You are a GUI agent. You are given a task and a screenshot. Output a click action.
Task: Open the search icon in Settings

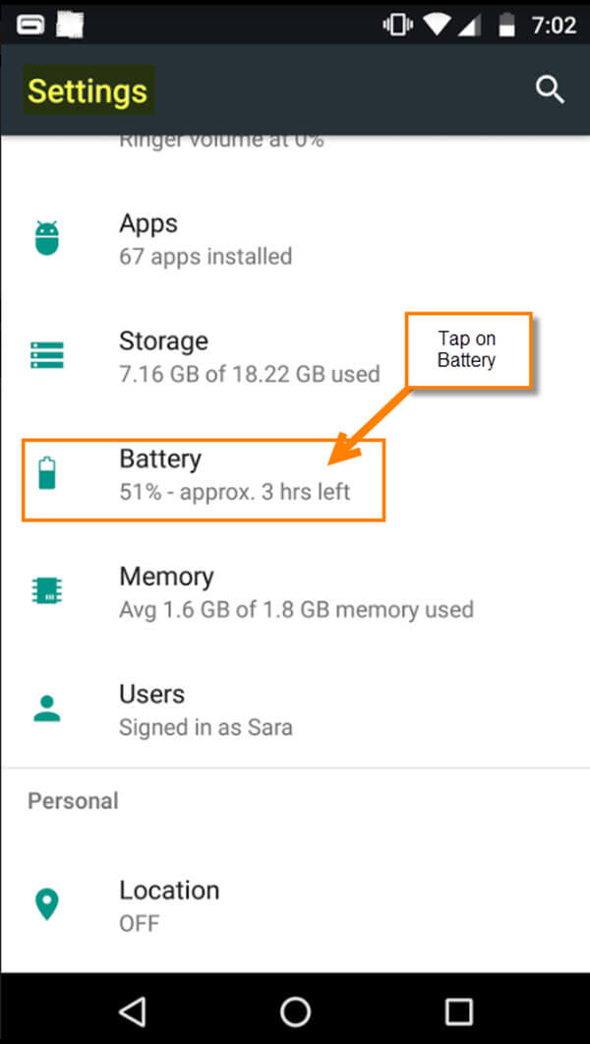pos(550,90)
